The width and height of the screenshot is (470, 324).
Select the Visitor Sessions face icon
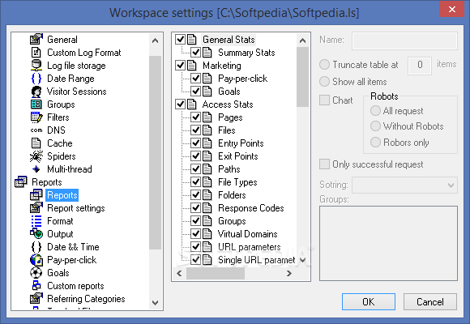coord(36,91)
